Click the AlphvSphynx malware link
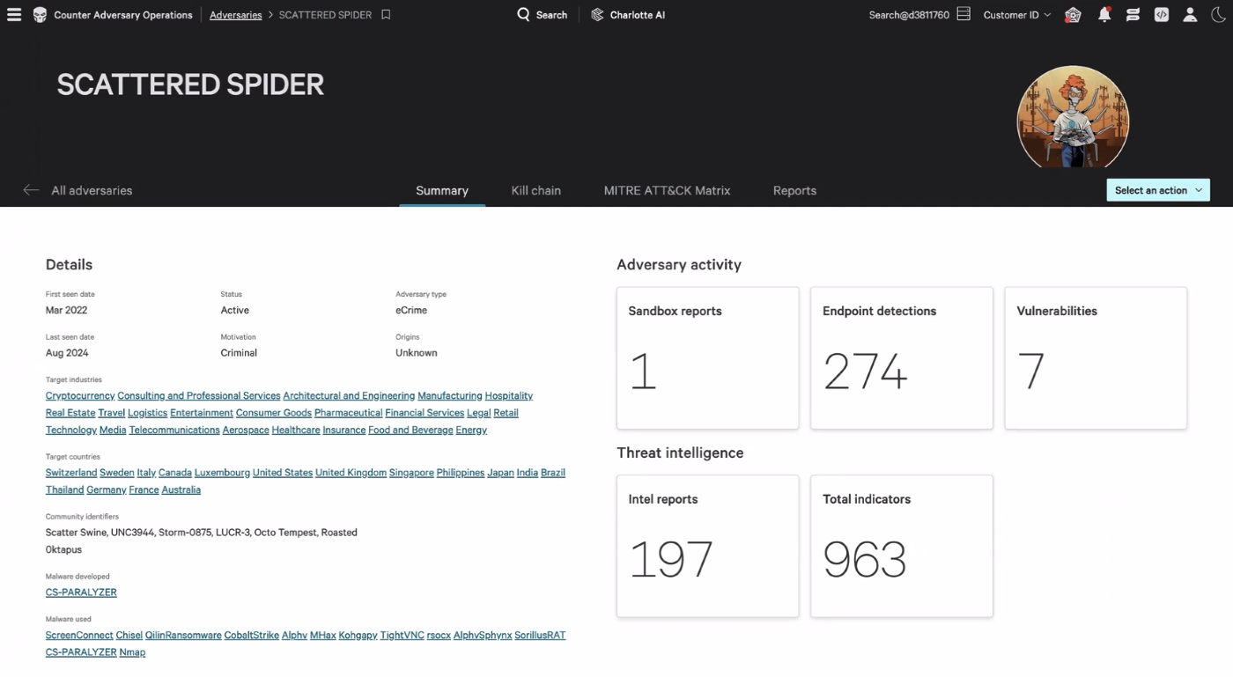Screen dimensions: 1233x677 tap(483, 636)
